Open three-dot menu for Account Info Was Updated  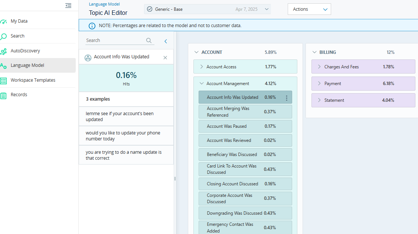(286, 98)
